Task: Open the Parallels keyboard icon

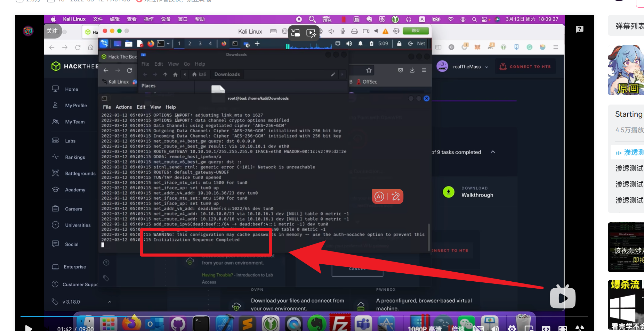Action: (273, 31)
